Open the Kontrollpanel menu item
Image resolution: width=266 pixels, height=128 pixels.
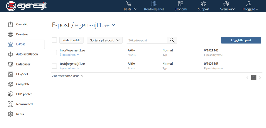(x=154, y=9)
